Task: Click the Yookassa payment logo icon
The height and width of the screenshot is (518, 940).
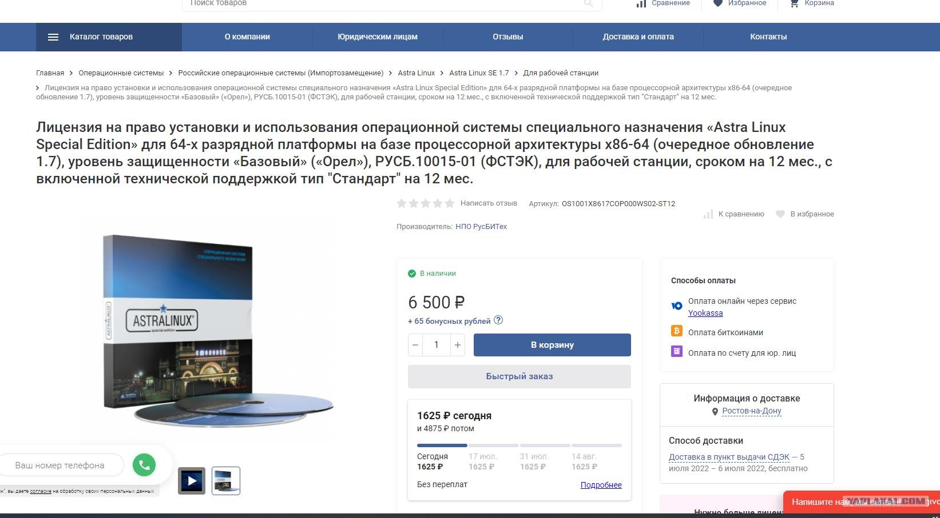Action: (x=677, y=306)
